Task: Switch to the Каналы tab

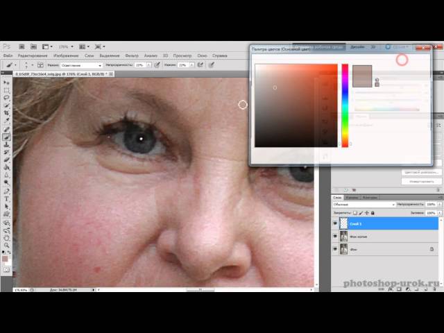Action: tap(352, 197)
